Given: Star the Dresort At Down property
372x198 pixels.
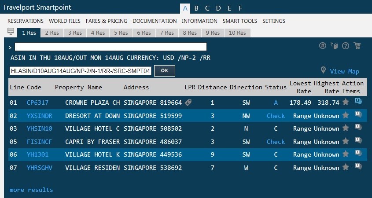Looking at the screenshot, I should pos(346,115).
